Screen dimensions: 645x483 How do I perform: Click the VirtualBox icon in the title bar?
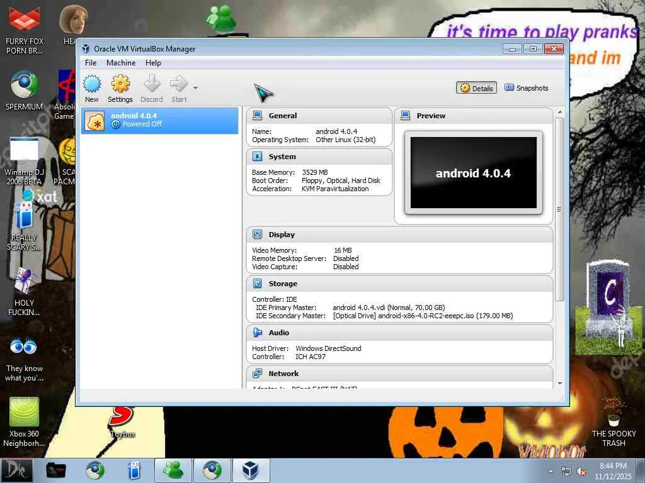(86, 49)
